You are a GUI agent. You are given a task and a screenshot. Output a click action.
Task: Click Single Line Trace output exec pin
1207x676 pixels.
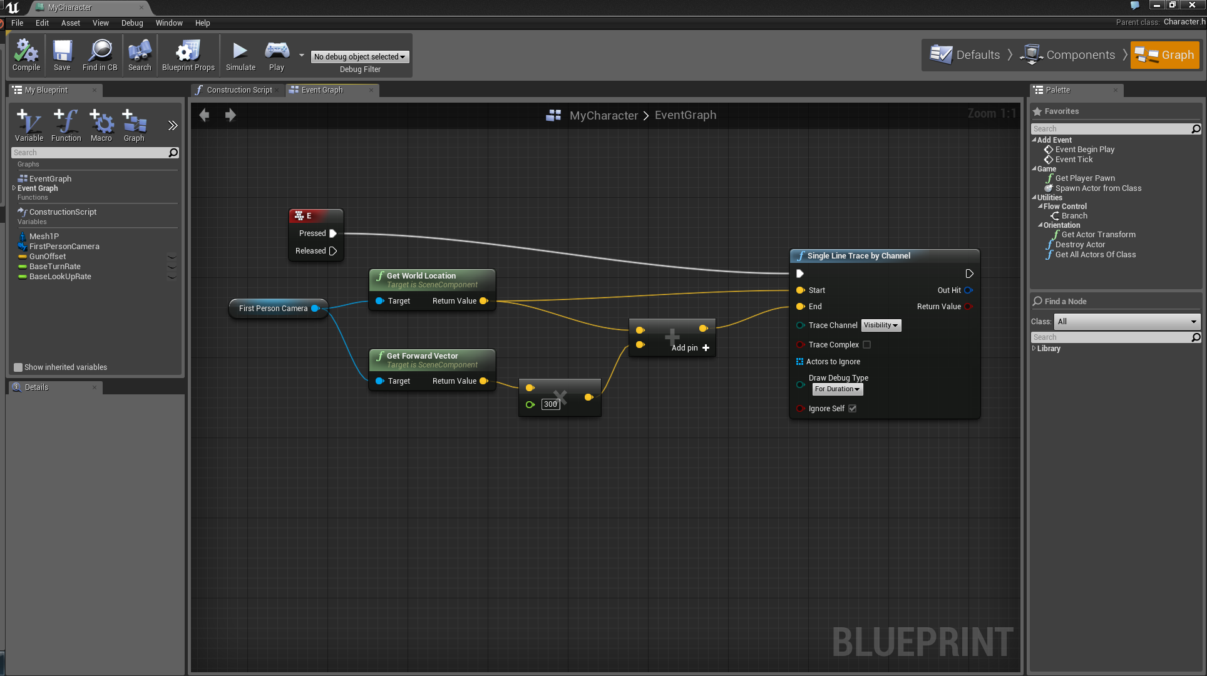(x=969, y=274)
